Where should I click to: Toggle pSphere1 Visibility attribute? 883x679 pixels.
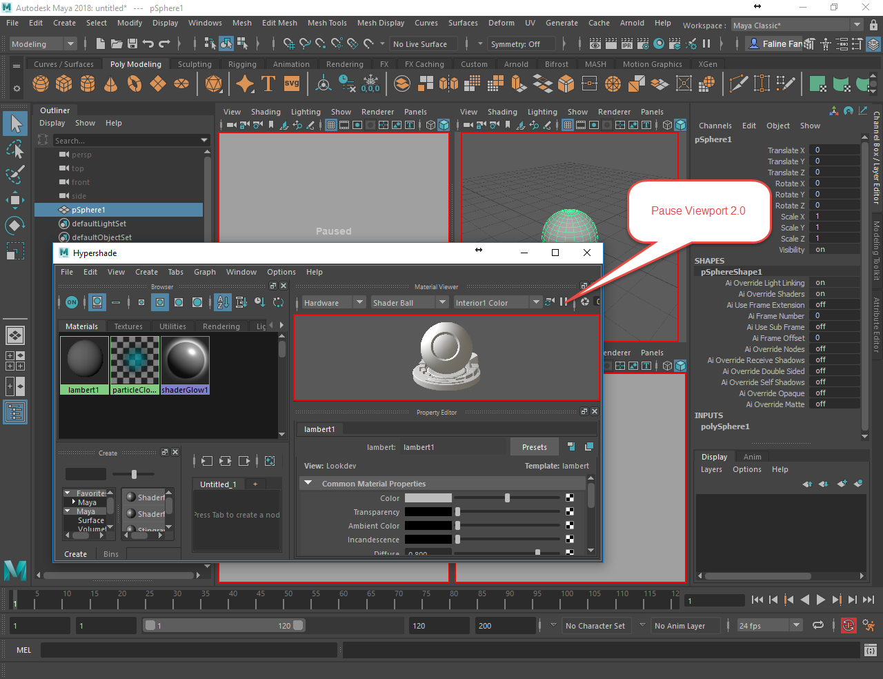point(835,250)
